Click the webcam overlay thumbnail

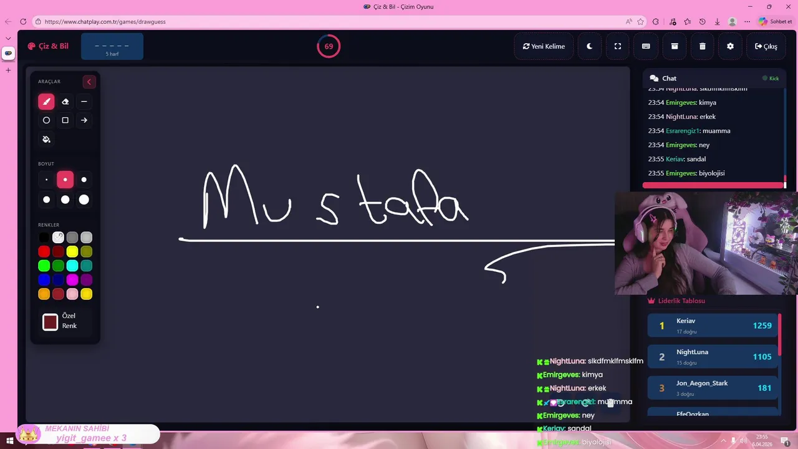tap(706, 243)
